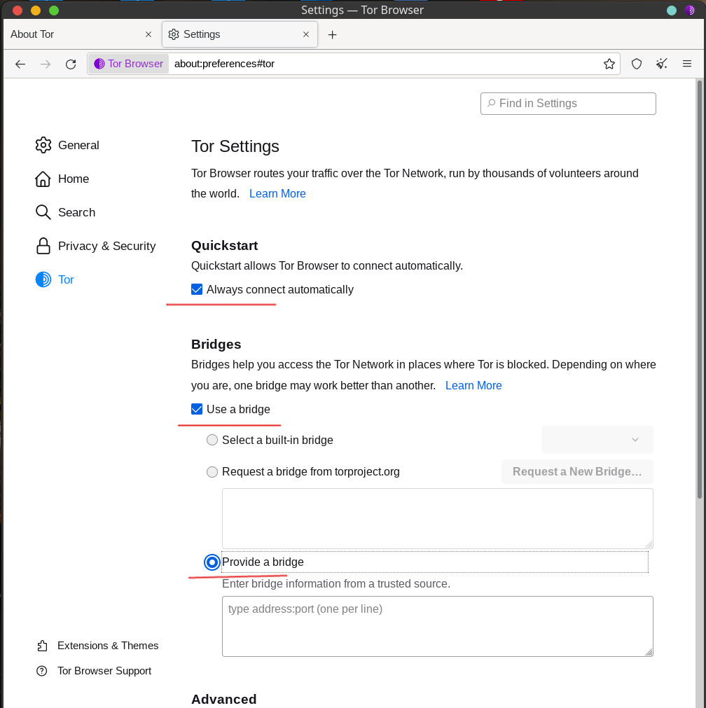The width and height of the screenshot is (706, 708).
Task: Open Search settings category
Action: point(77,212)
